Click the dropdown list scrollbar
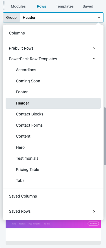 [x=105, y=136]
